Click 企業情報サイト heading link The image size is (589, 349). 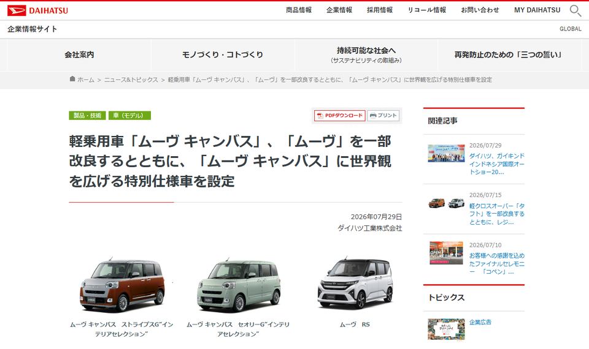pos(33,29)
